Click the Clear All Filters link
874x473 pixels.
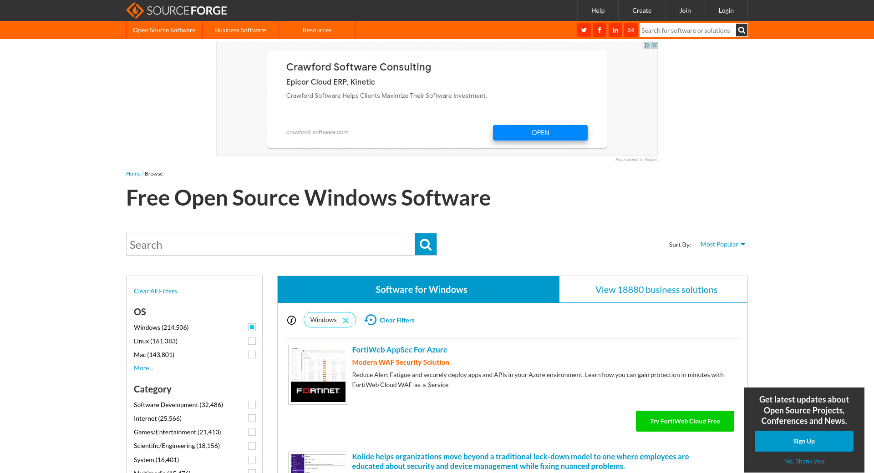tap(155, 291)
